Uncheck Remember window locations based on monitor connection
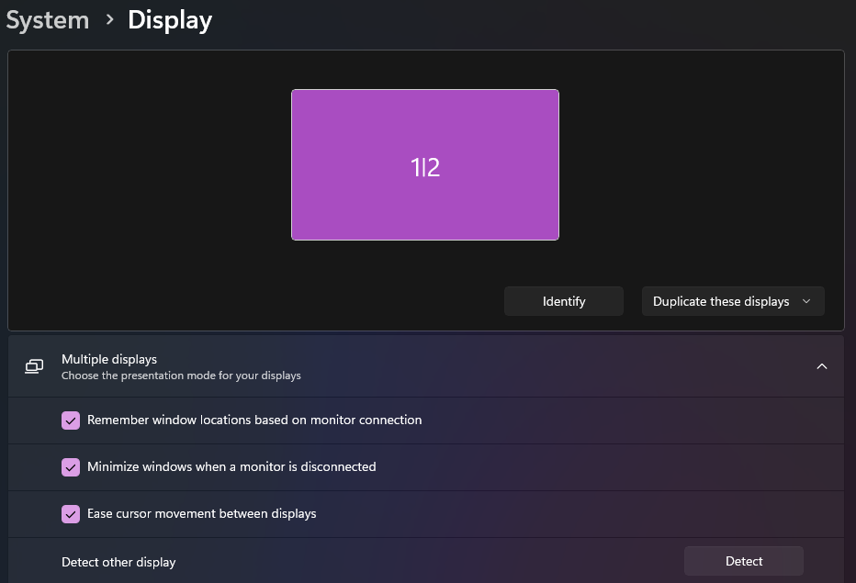 (71, 420)
